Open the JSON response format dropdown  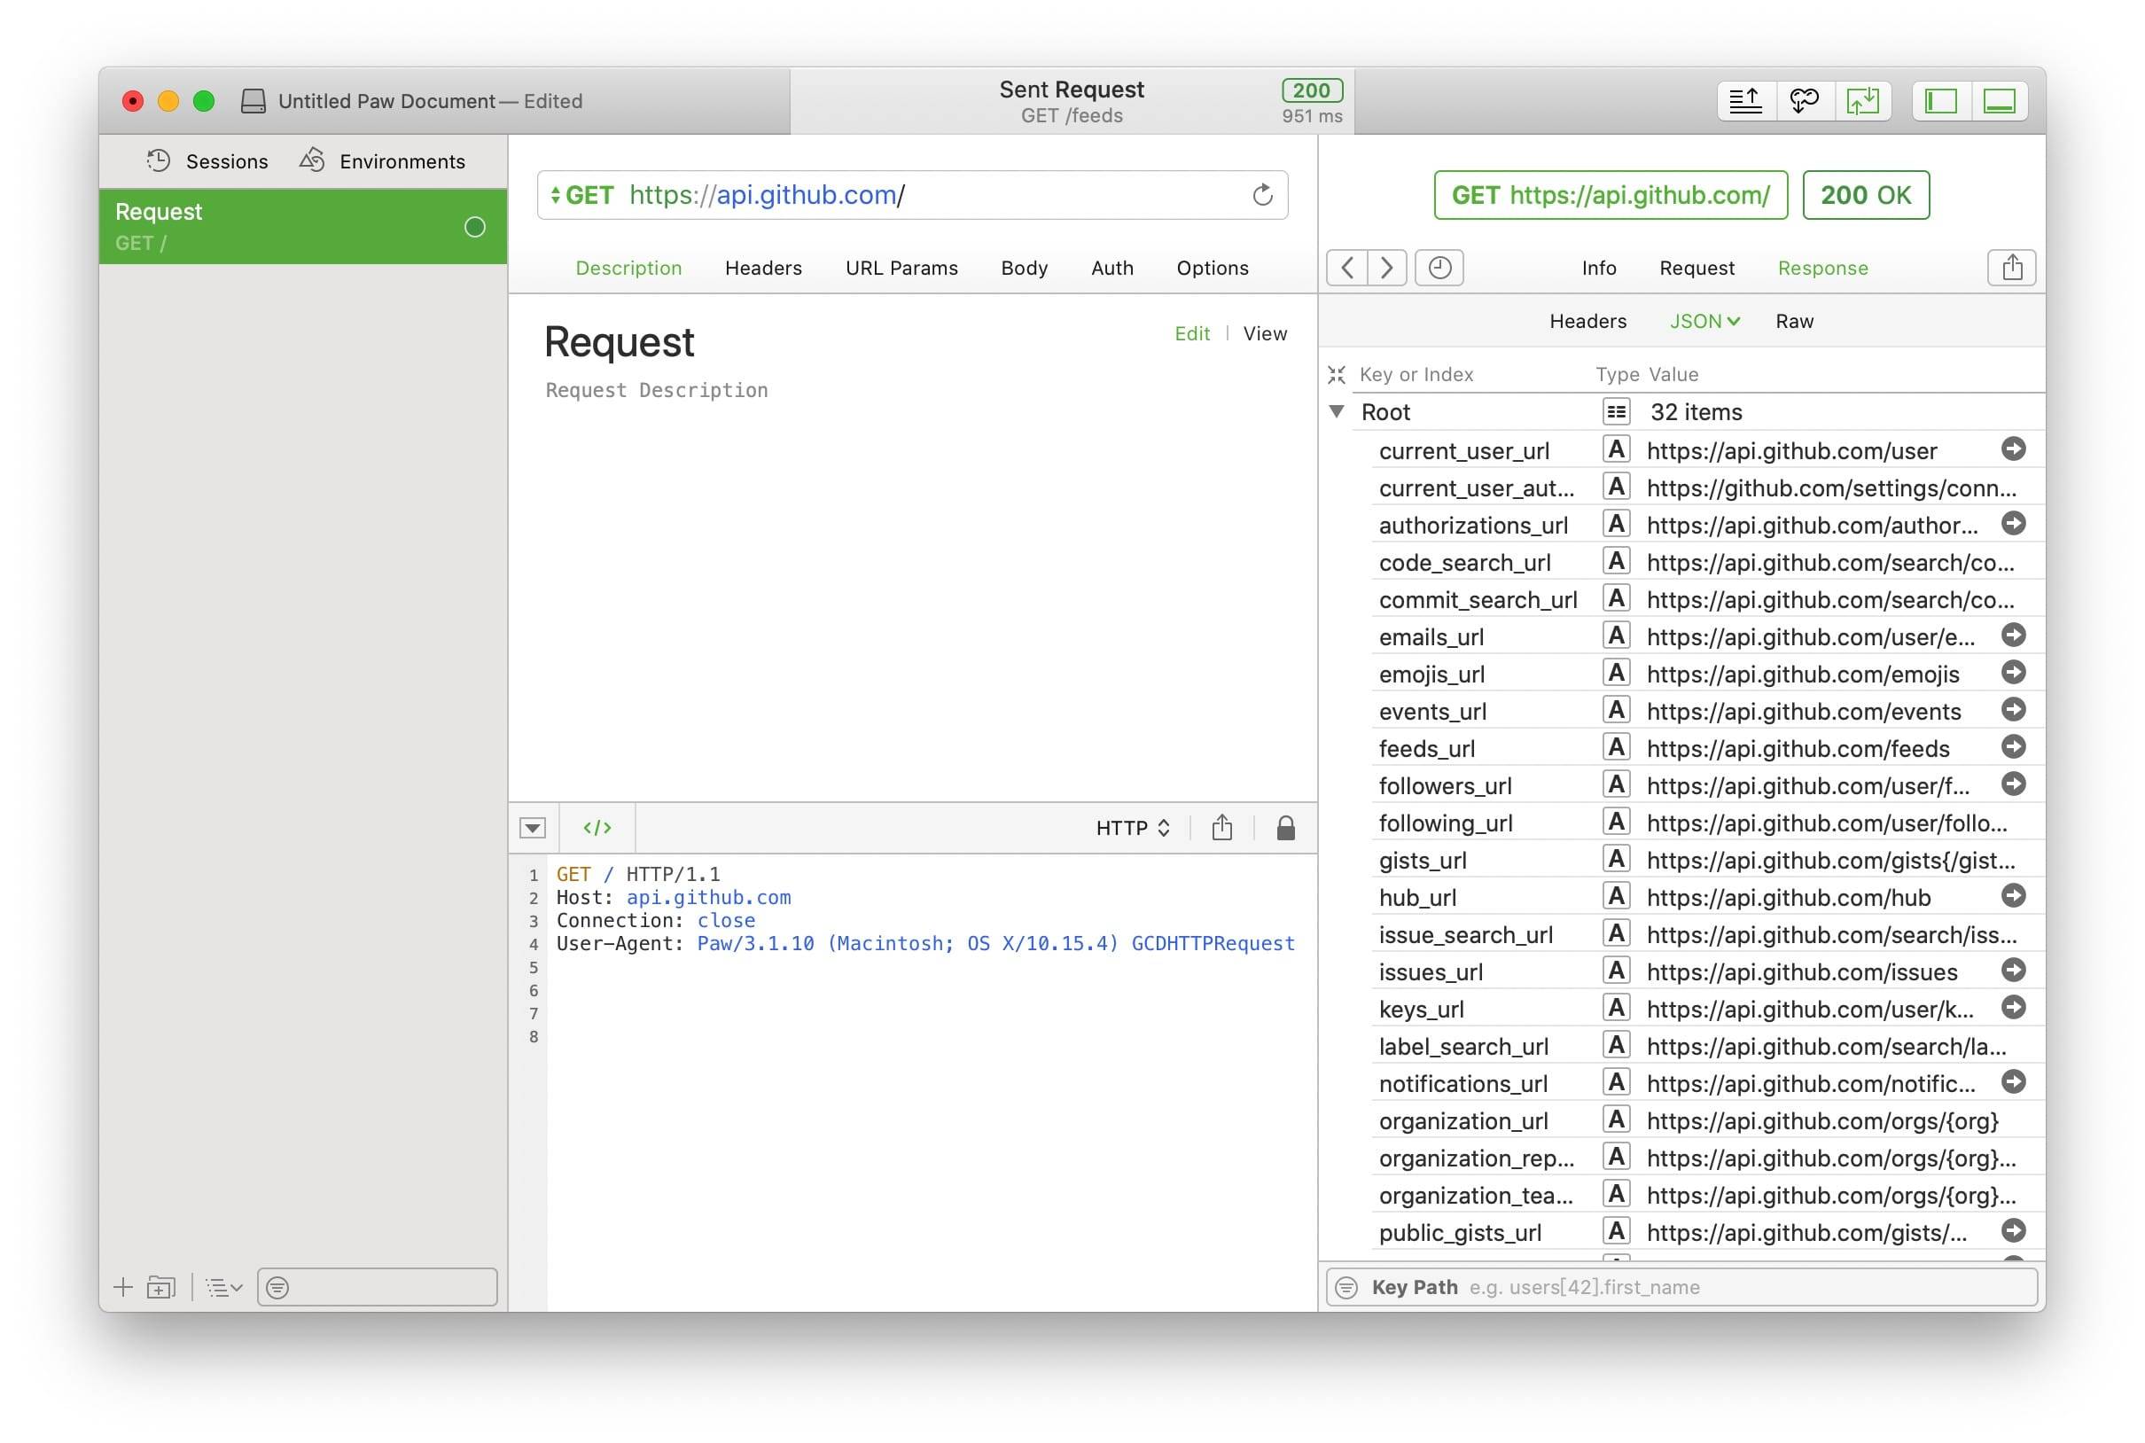pyautogui.click(x=1704, y=321)
